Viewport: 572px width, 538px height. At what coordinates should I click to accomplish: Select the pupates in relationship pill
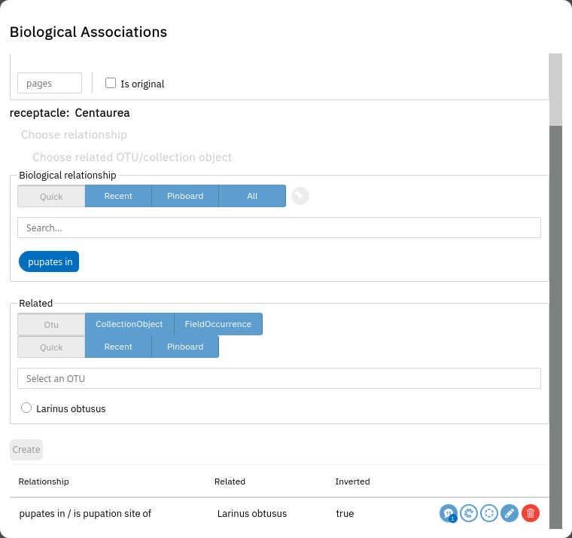(x=49, y=261)
